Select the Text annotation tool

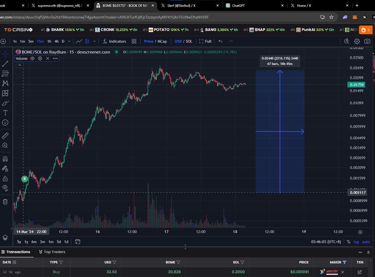(5, 112)
